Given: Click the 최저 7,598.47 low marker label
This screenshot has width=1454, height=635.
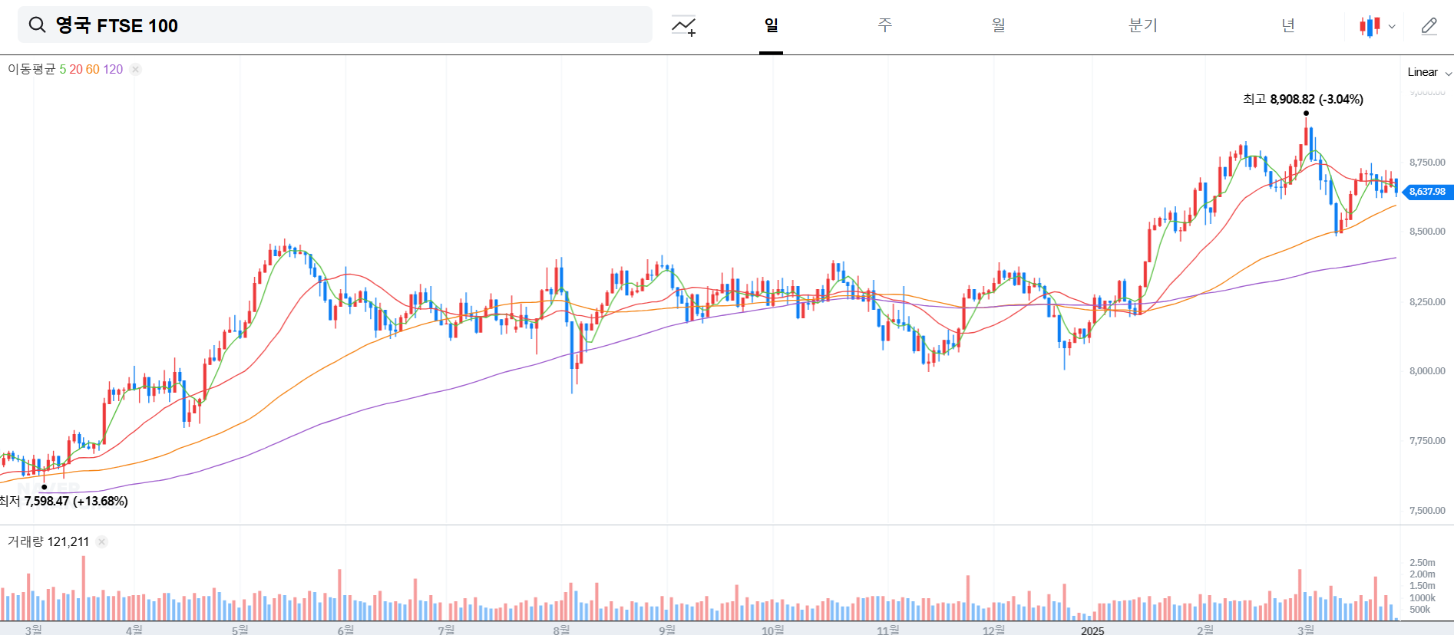Looking at the screenshot, I should click(64, 501).
